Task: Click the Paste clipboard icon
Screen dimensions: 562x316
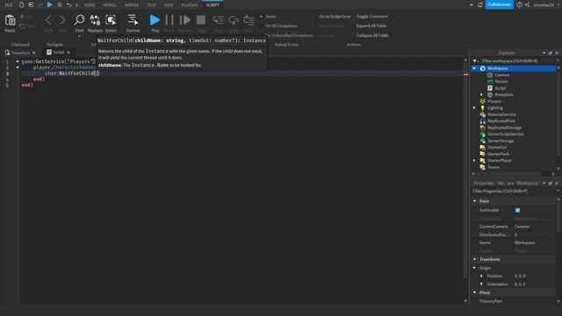Action: click(x=10, y=20)
